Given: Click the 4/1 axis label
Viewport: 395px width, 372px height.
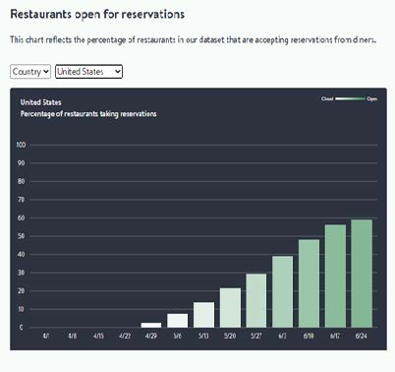Looking at the screenshot, I should click(46, 336).
